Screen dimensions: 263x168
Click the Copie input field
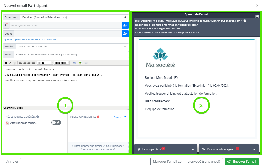[68, 34]
